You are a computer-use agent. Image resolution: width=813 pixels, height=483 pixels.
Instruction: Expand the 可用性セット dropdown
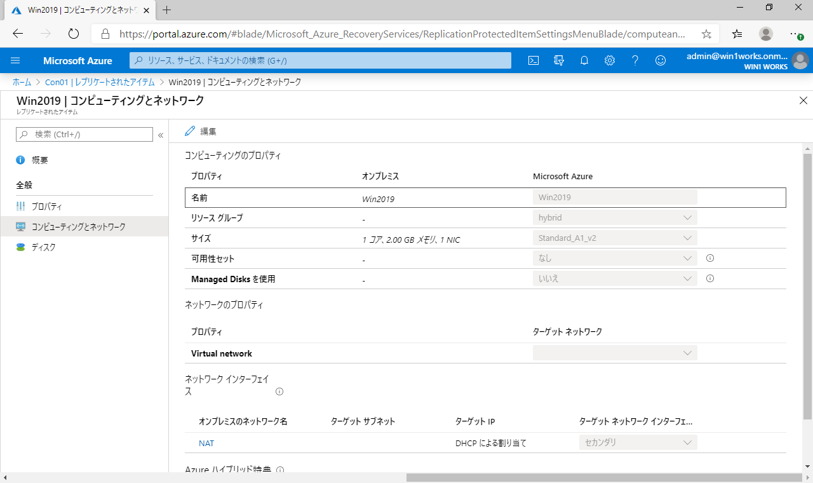[x=615, y=258]
